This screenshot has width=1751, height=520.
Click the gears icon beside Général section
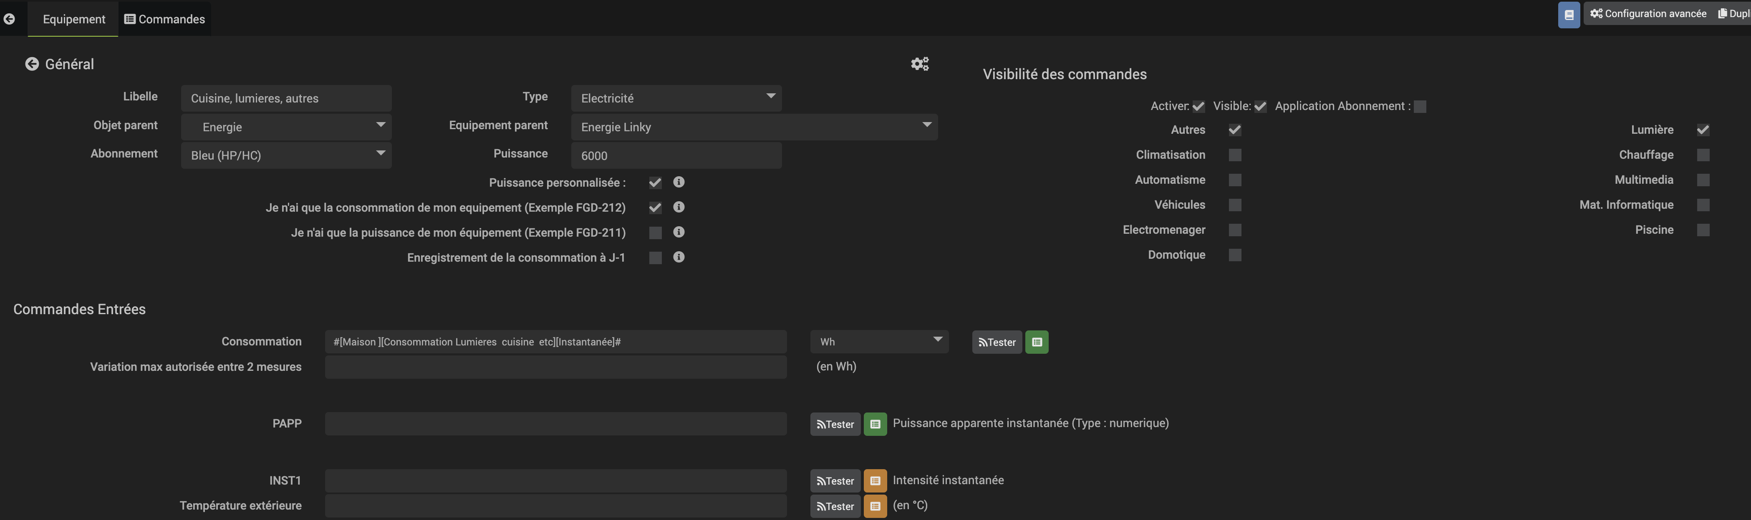pyautogui.click(x=920, y=64)
